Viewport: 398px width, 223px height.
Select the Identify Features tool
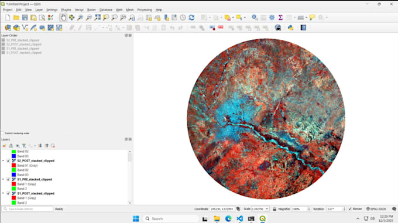255,18
